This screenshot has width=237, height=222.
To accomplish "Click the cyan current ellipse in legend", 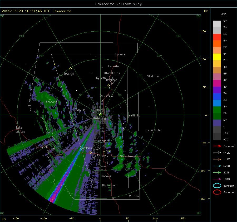I will (x=217, y=186).
